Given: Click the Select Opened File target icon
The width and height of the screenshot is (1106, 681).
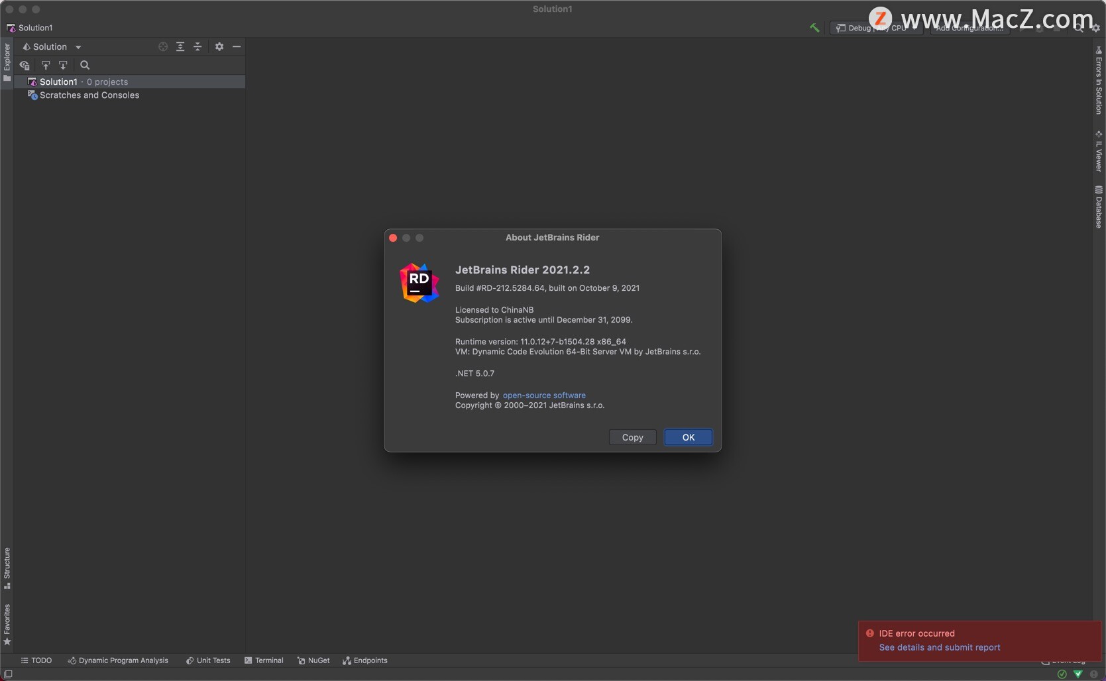Looking at the screenshot, I should pos(163,46).
